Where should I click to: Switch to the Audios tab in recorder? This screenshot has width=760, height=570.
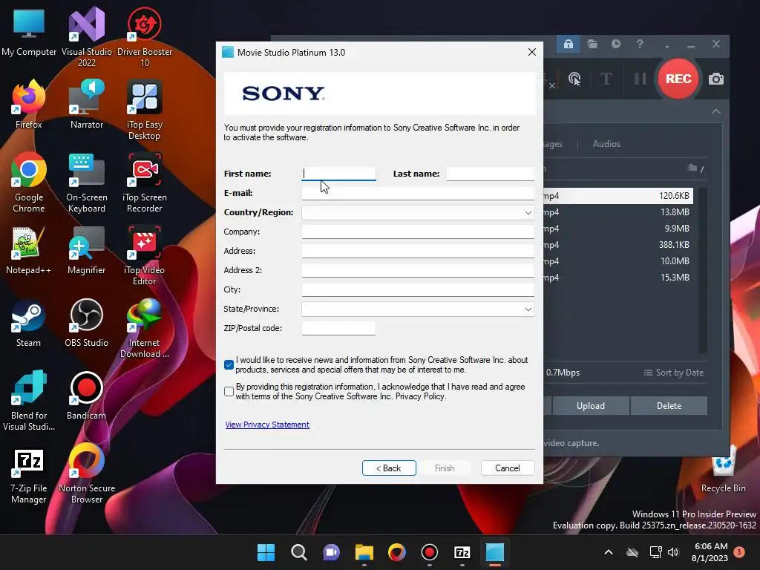click(x=606, y=144)
